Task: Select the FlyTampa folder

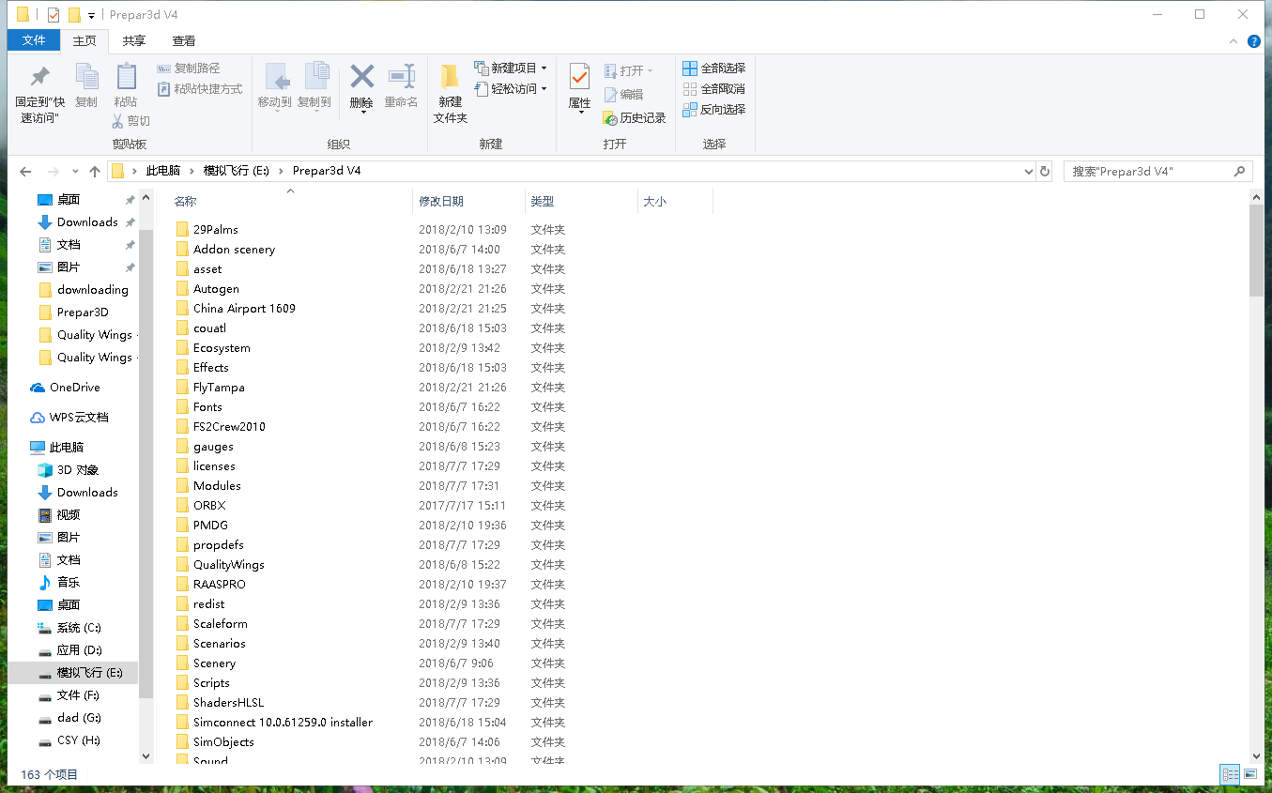Action: click(x=219, y=388)
